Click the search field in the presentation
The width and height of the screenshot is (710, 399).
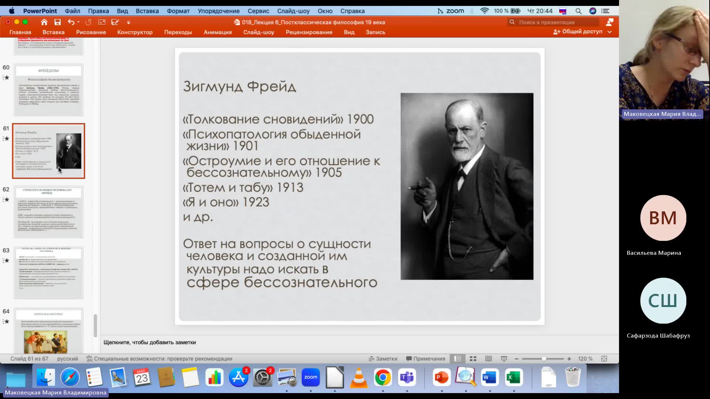tap(554, 22)
